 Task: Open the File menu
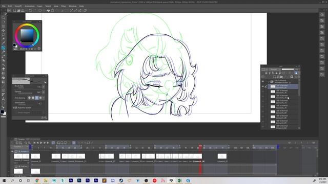coord(4,6)
